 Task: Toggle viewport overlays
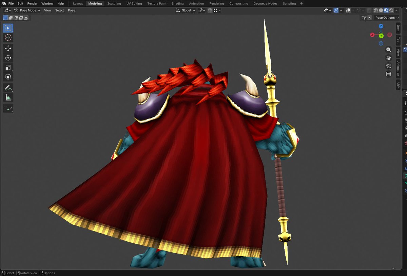[348, 11]
